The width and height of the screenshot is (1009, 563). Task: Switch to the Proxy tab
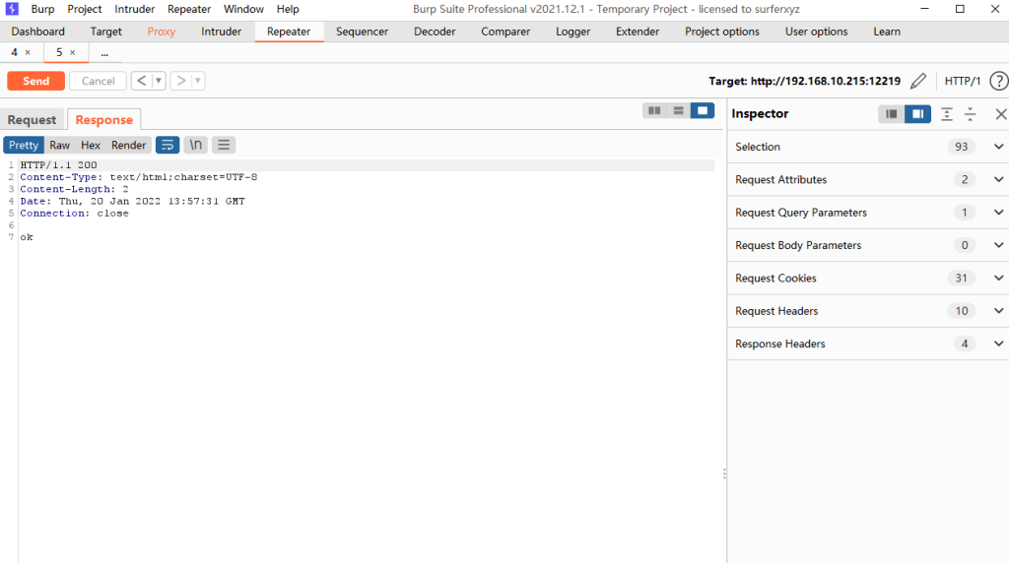[x=161, y=31]
